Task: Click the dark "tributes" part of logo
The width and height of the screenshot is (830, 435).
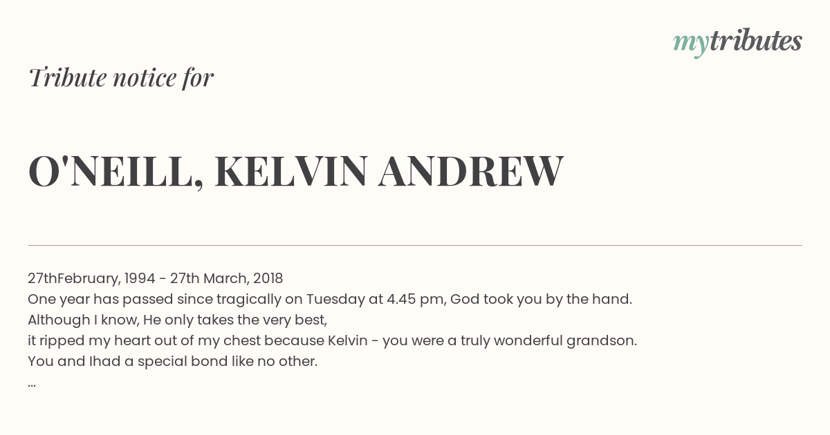Action: tap(756, 41)
